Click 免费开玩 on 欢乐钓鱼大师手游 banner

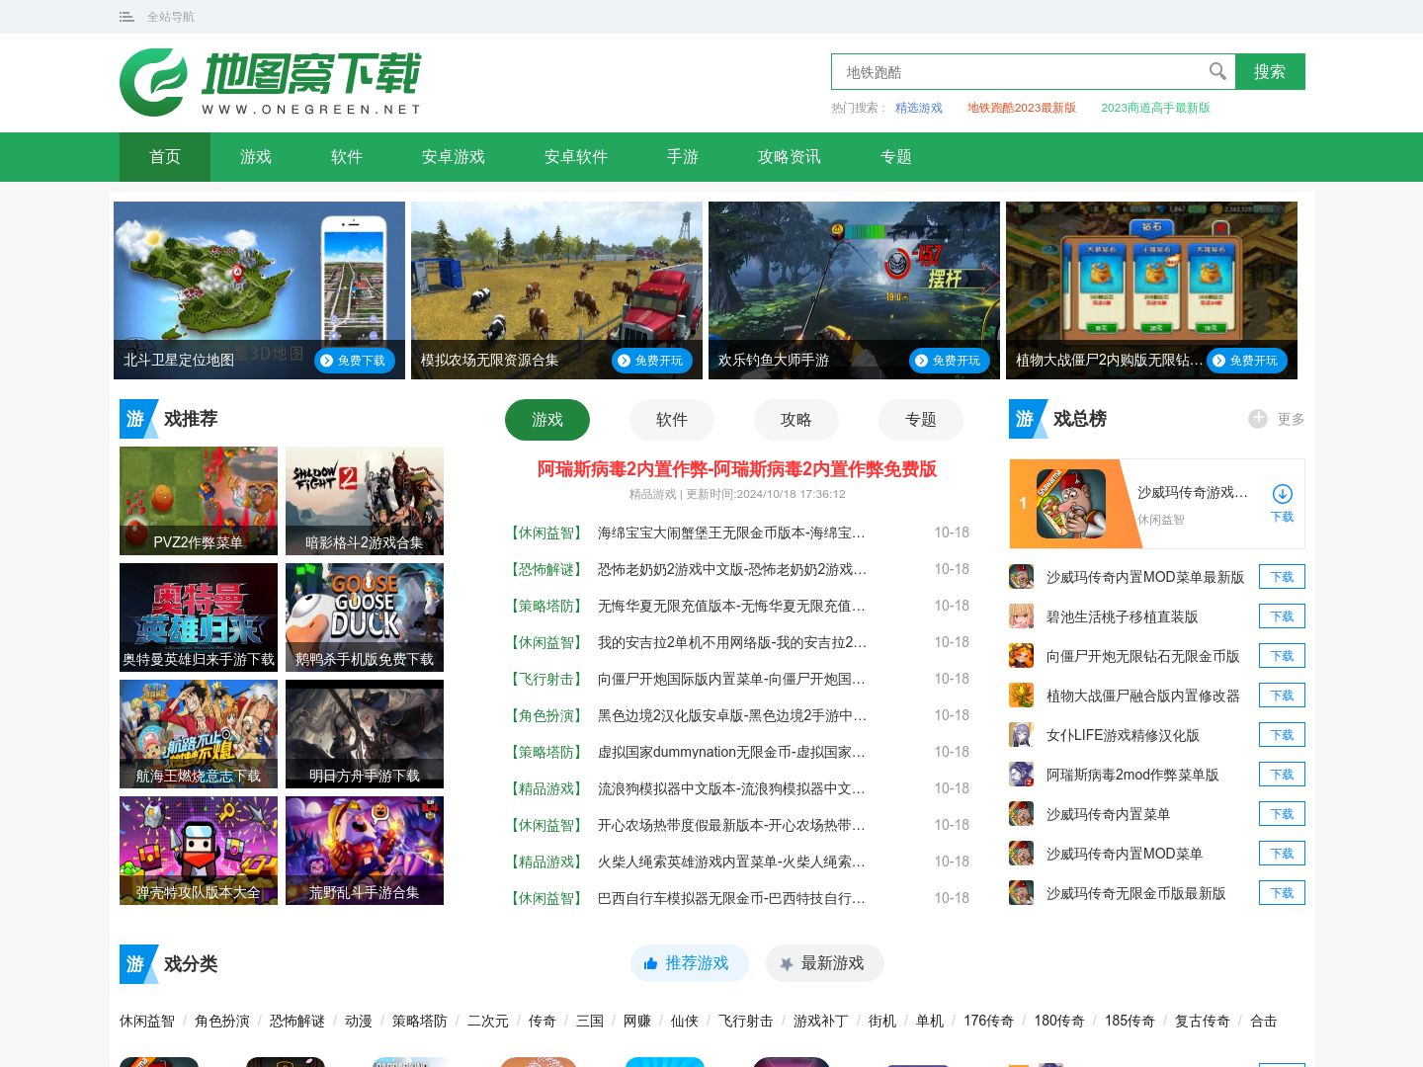click(950, 361)
